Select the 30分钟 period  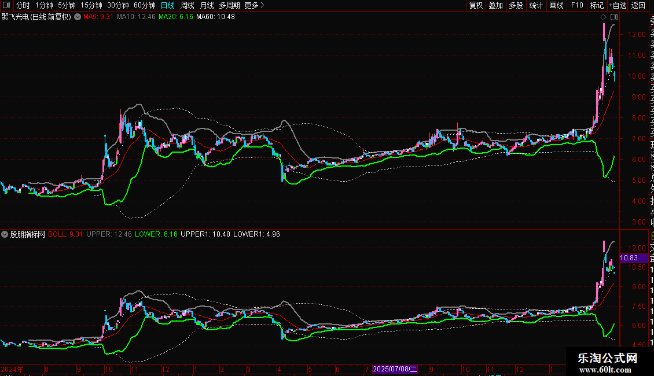[118, 5]
